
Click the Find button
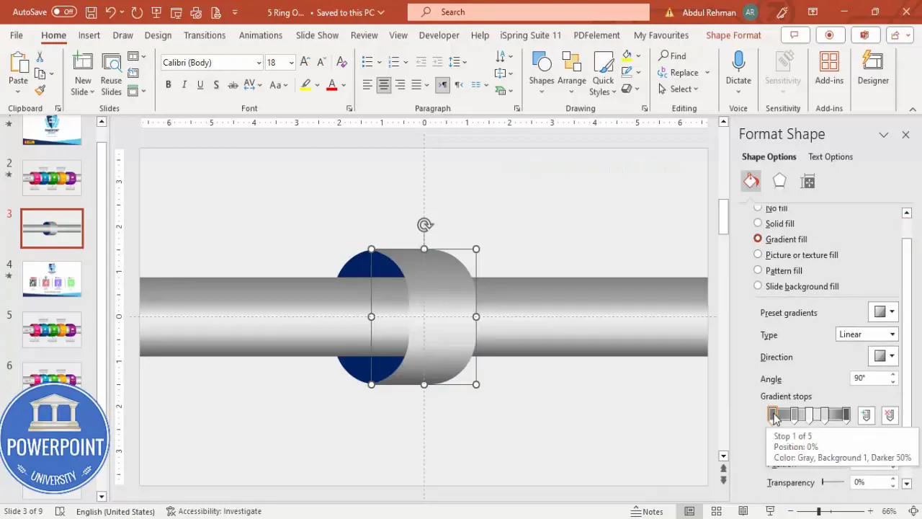[672, 56]
